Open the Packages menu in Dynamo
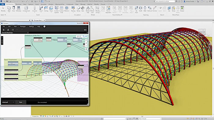The image size is (214, 120). (23, 26)
